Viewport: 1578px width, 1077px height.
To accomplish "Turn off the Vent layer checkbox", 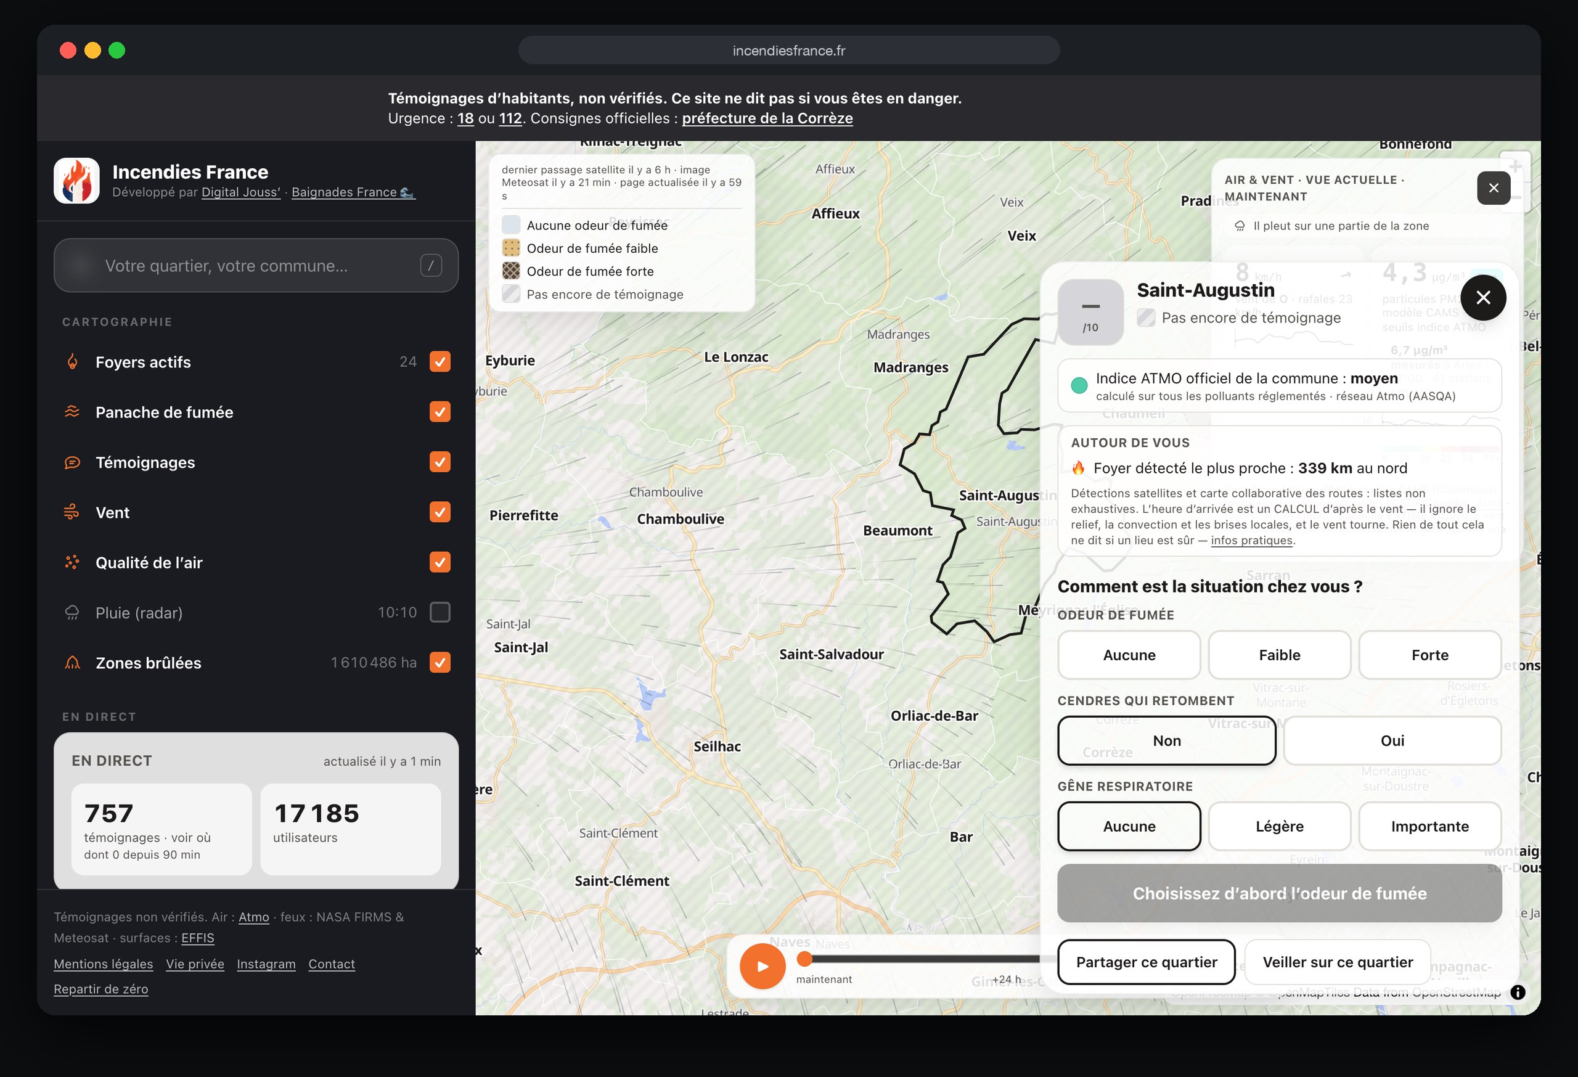I will tap(440, 513).
